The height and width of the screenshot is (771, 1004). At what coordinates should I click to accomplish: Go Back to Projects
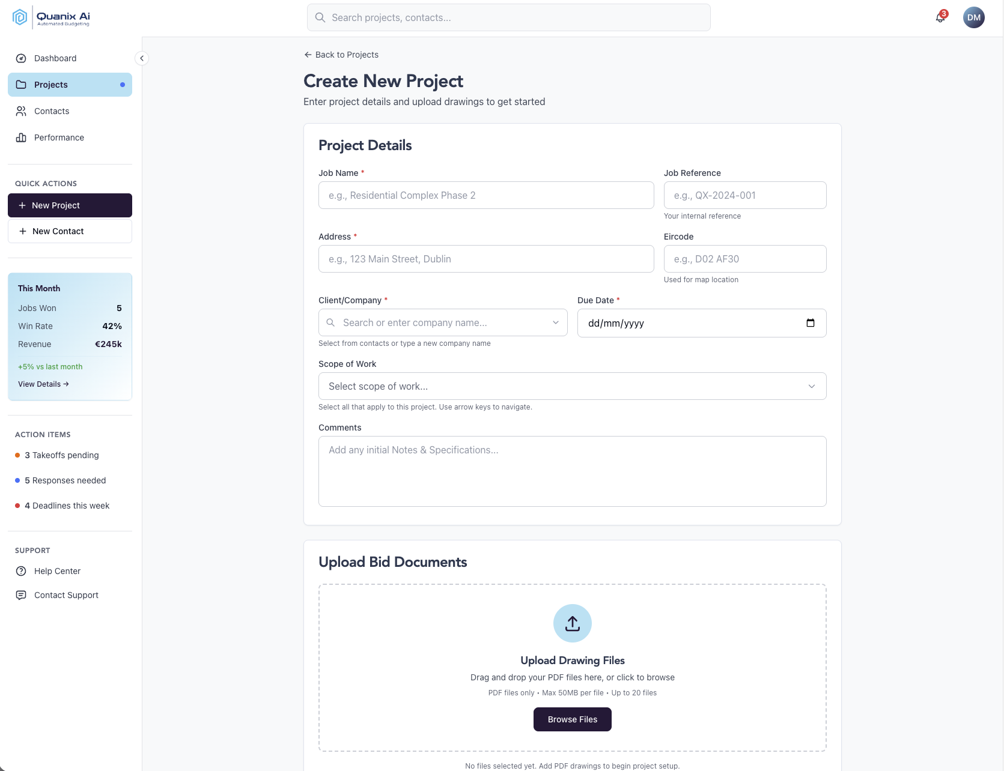[x=341, y=55]
